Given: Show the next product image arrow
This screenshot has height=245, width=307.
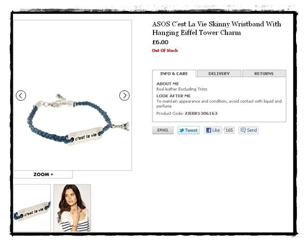Looking at the screenshot, I should coord(124,96).
